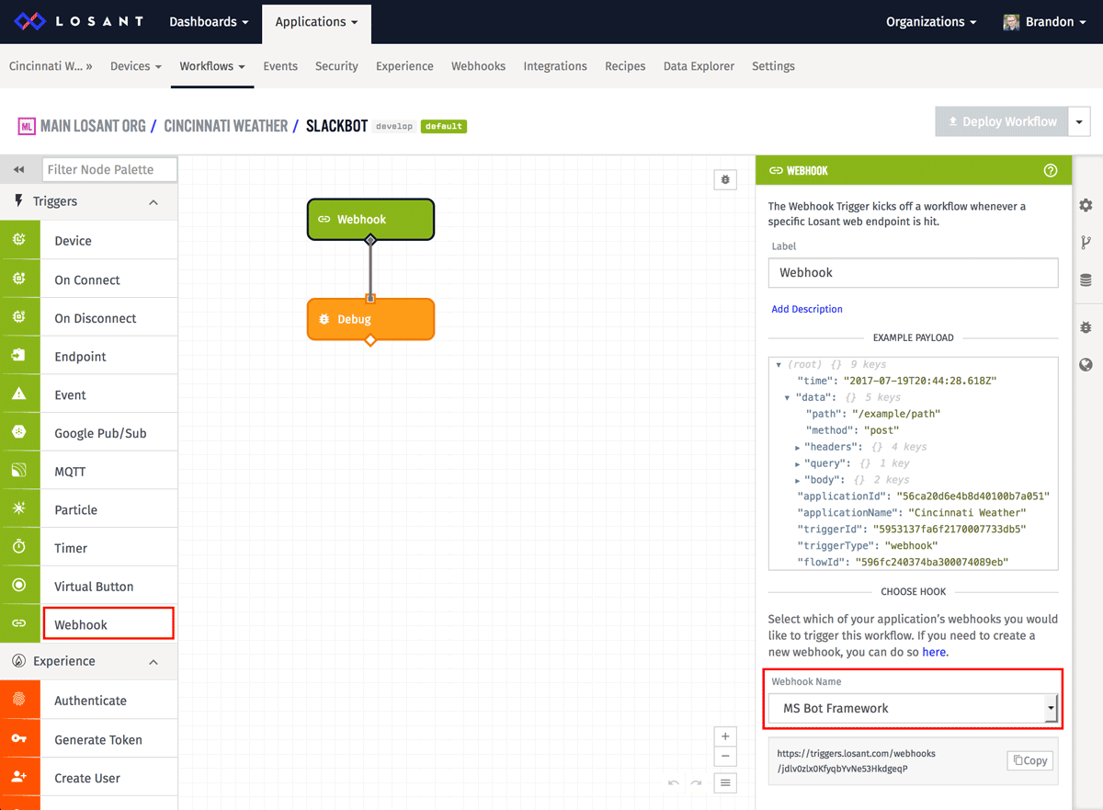Copy the webhook URL
The image size is (1103, 810).
[1029, 760]
